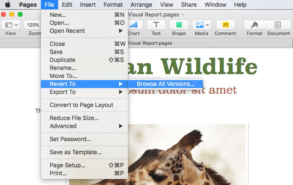Click the document title dropdown arrow

coord(183,14)
